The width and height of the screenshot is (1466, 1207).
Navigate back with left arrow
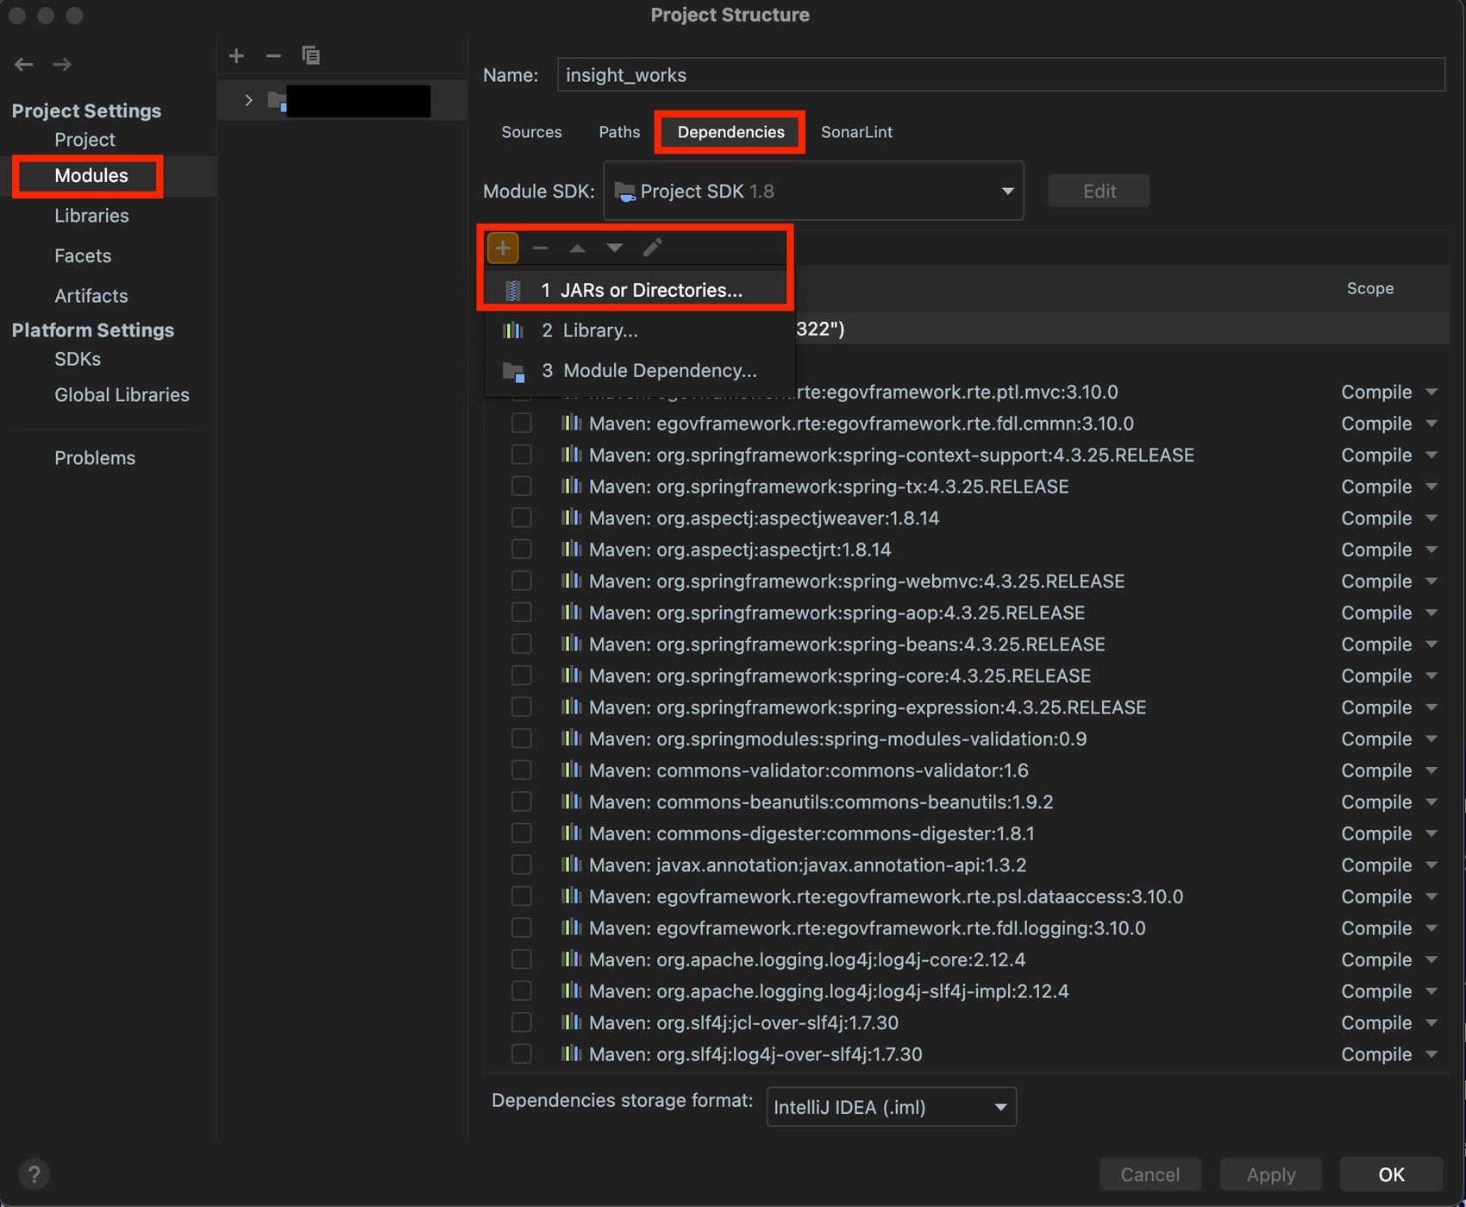[24, 65]
